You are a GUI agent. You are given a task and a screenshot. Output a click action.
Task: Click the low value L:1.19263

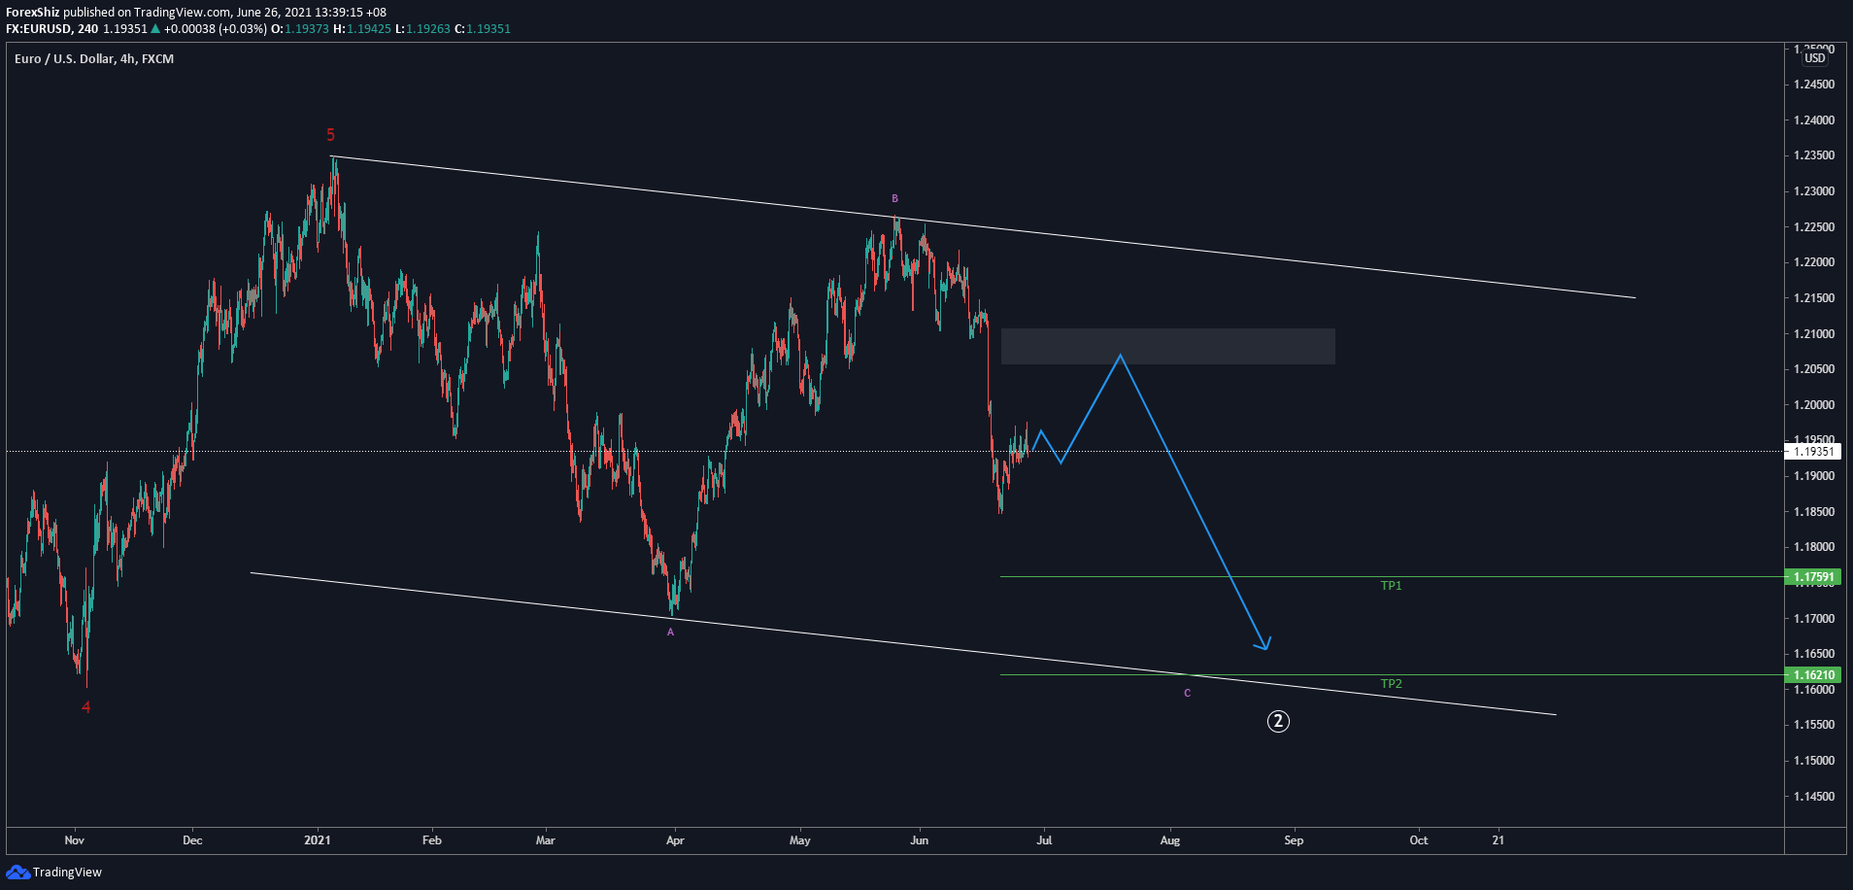pos(422,29)
